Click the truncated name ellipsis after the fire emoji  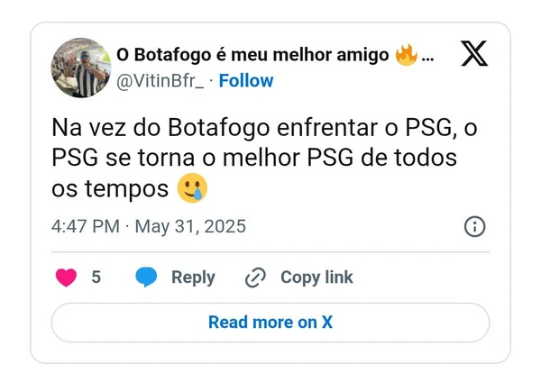click(x=427, y=58)
